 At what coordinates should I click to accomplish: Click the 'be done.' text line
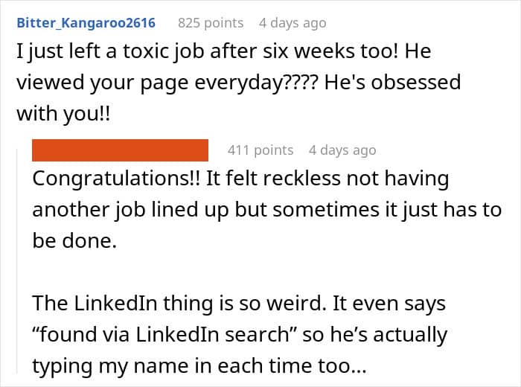[x=74, y=241]
